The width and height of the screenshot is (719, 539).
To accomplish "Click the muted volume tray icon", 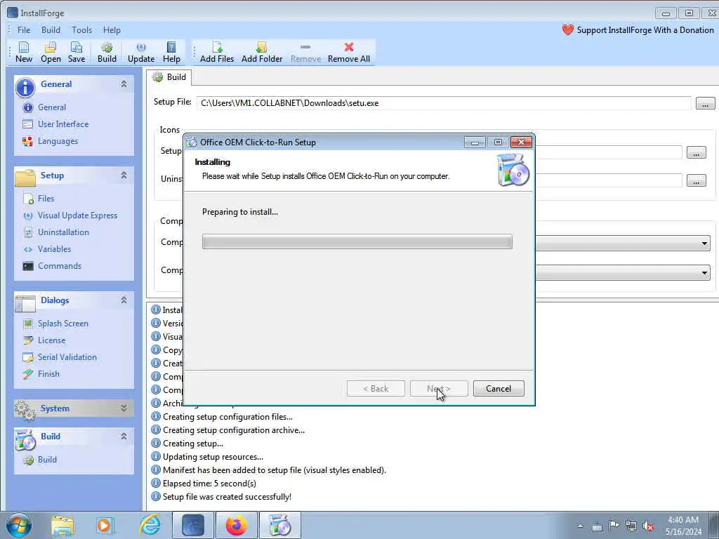I will coord(648,526).
